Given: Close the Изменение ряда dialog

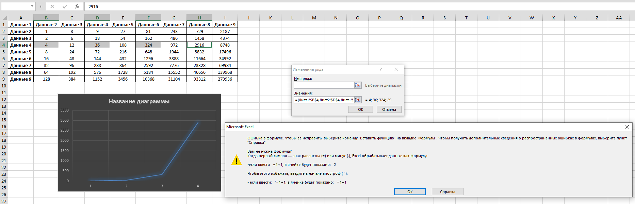Looking at the screenshot, I should tap(396, 69).
